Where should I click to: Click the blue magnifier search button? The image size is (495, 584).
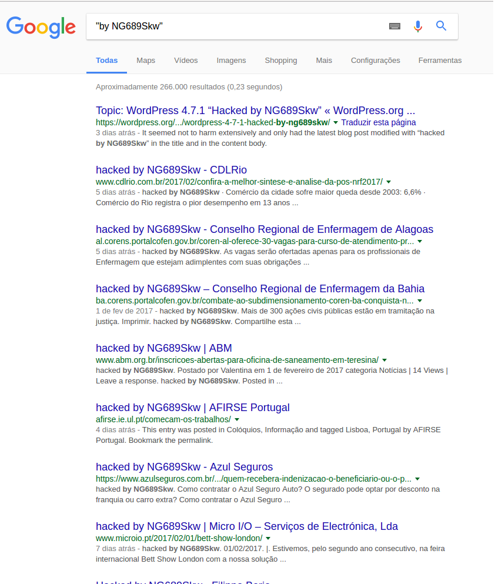click(441, 26)
